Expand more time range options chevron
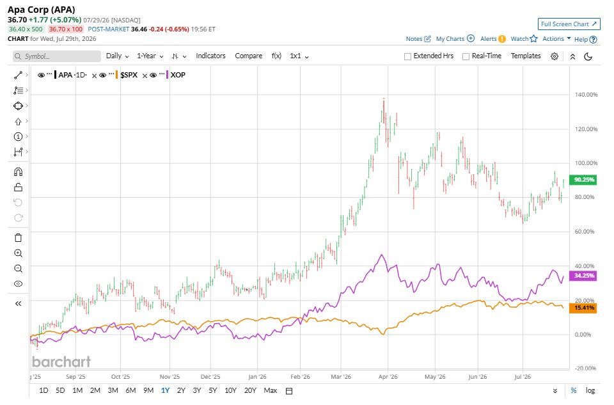 [x=555, y=390]
